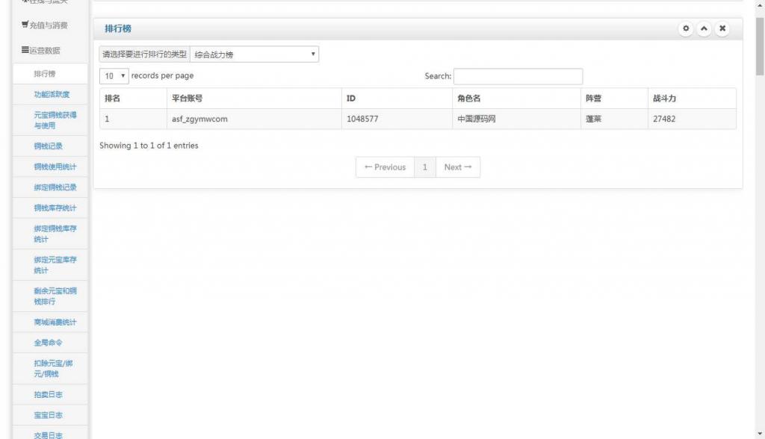Screen dimensions: 765x439
Task: Sort the table by 平台账号 column
Action: pyautogui.click(x=253, y=99)
